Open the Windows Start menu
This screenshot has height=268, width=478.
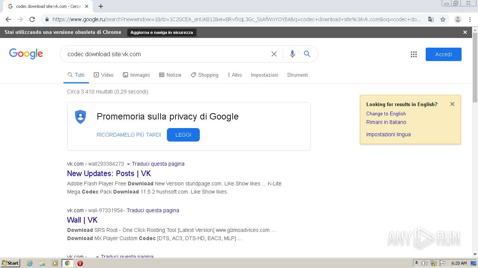[x=10, y=263]
